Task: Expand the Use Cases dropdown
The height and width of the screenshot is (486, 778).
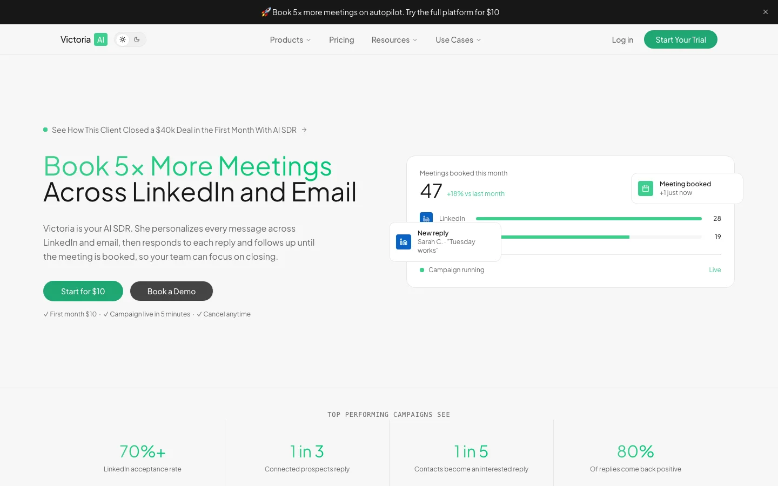Action: pos(458,40)
